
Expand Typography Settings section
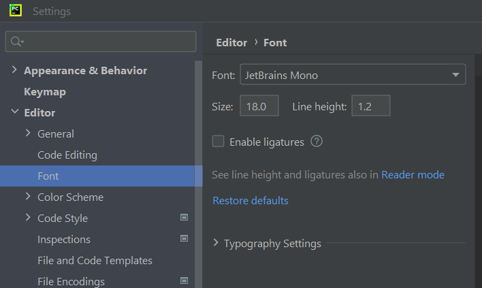(x=216, y=243)
